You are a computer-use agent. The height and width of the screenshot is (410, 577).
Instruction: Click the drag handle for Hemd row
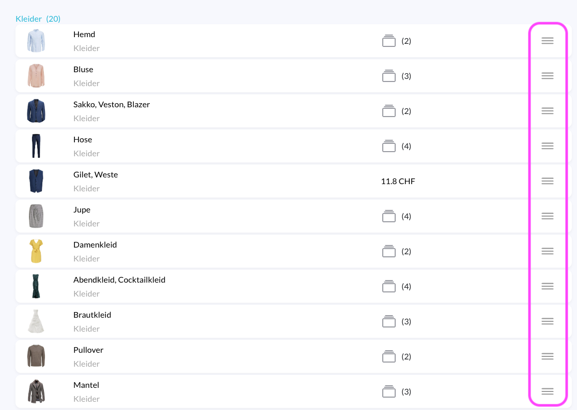click(x=547, y=41)
